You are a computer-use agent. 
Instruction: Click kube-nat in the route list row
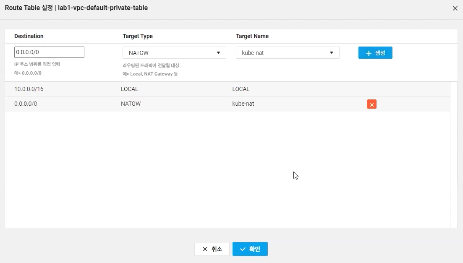[243, 104]
